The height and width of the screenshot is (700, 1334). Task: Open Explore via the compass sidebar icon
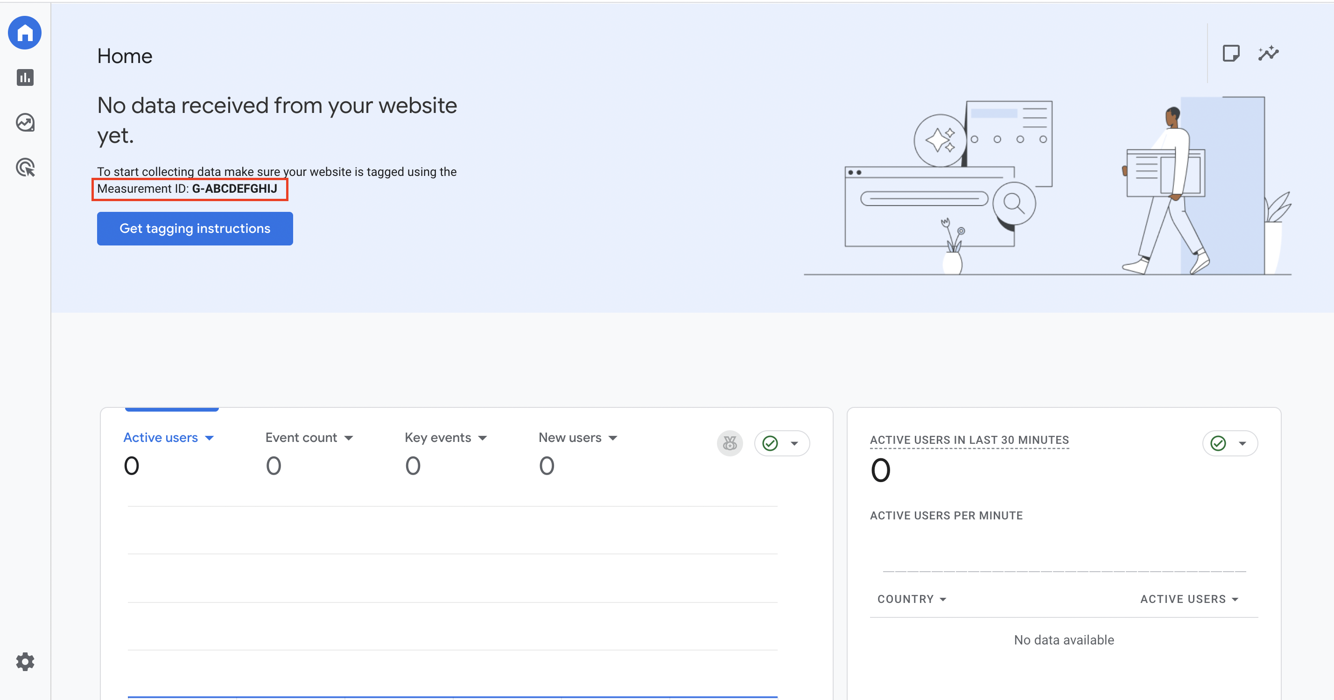[x=24, y=122]
